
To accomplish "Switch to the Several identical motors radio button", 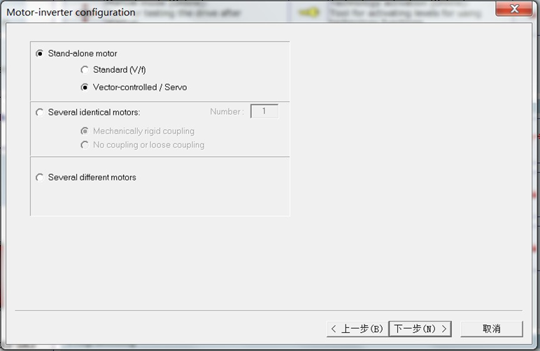I will pyautogui.click(x=40, y=112).
